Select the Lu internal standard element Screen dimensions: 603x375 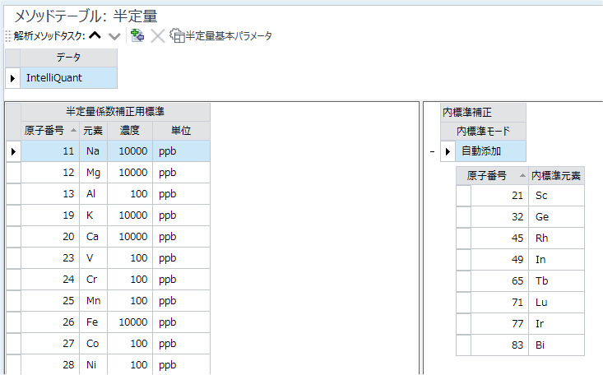coord(556,302)
